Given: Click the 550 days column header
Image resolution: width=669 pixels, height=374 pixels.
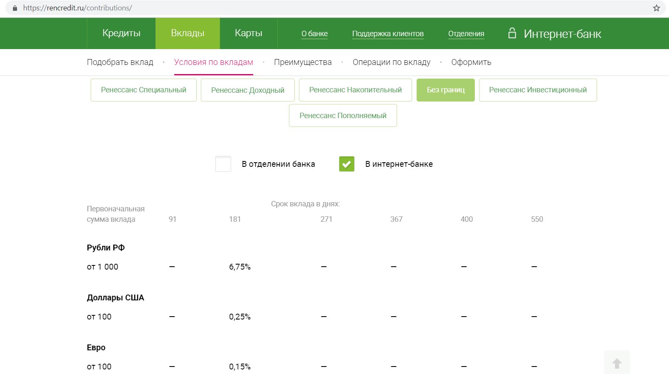Looking at the screenshot, I should point(537,219).
